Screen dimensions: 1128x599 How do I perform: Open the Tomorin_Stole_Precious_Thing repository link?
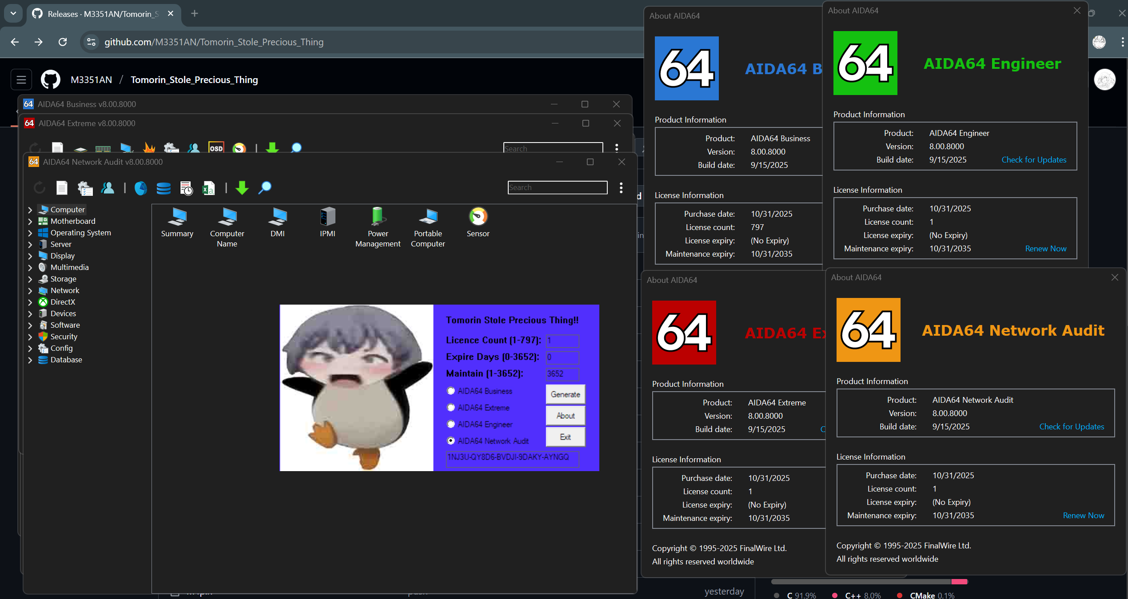pos(194,80)
